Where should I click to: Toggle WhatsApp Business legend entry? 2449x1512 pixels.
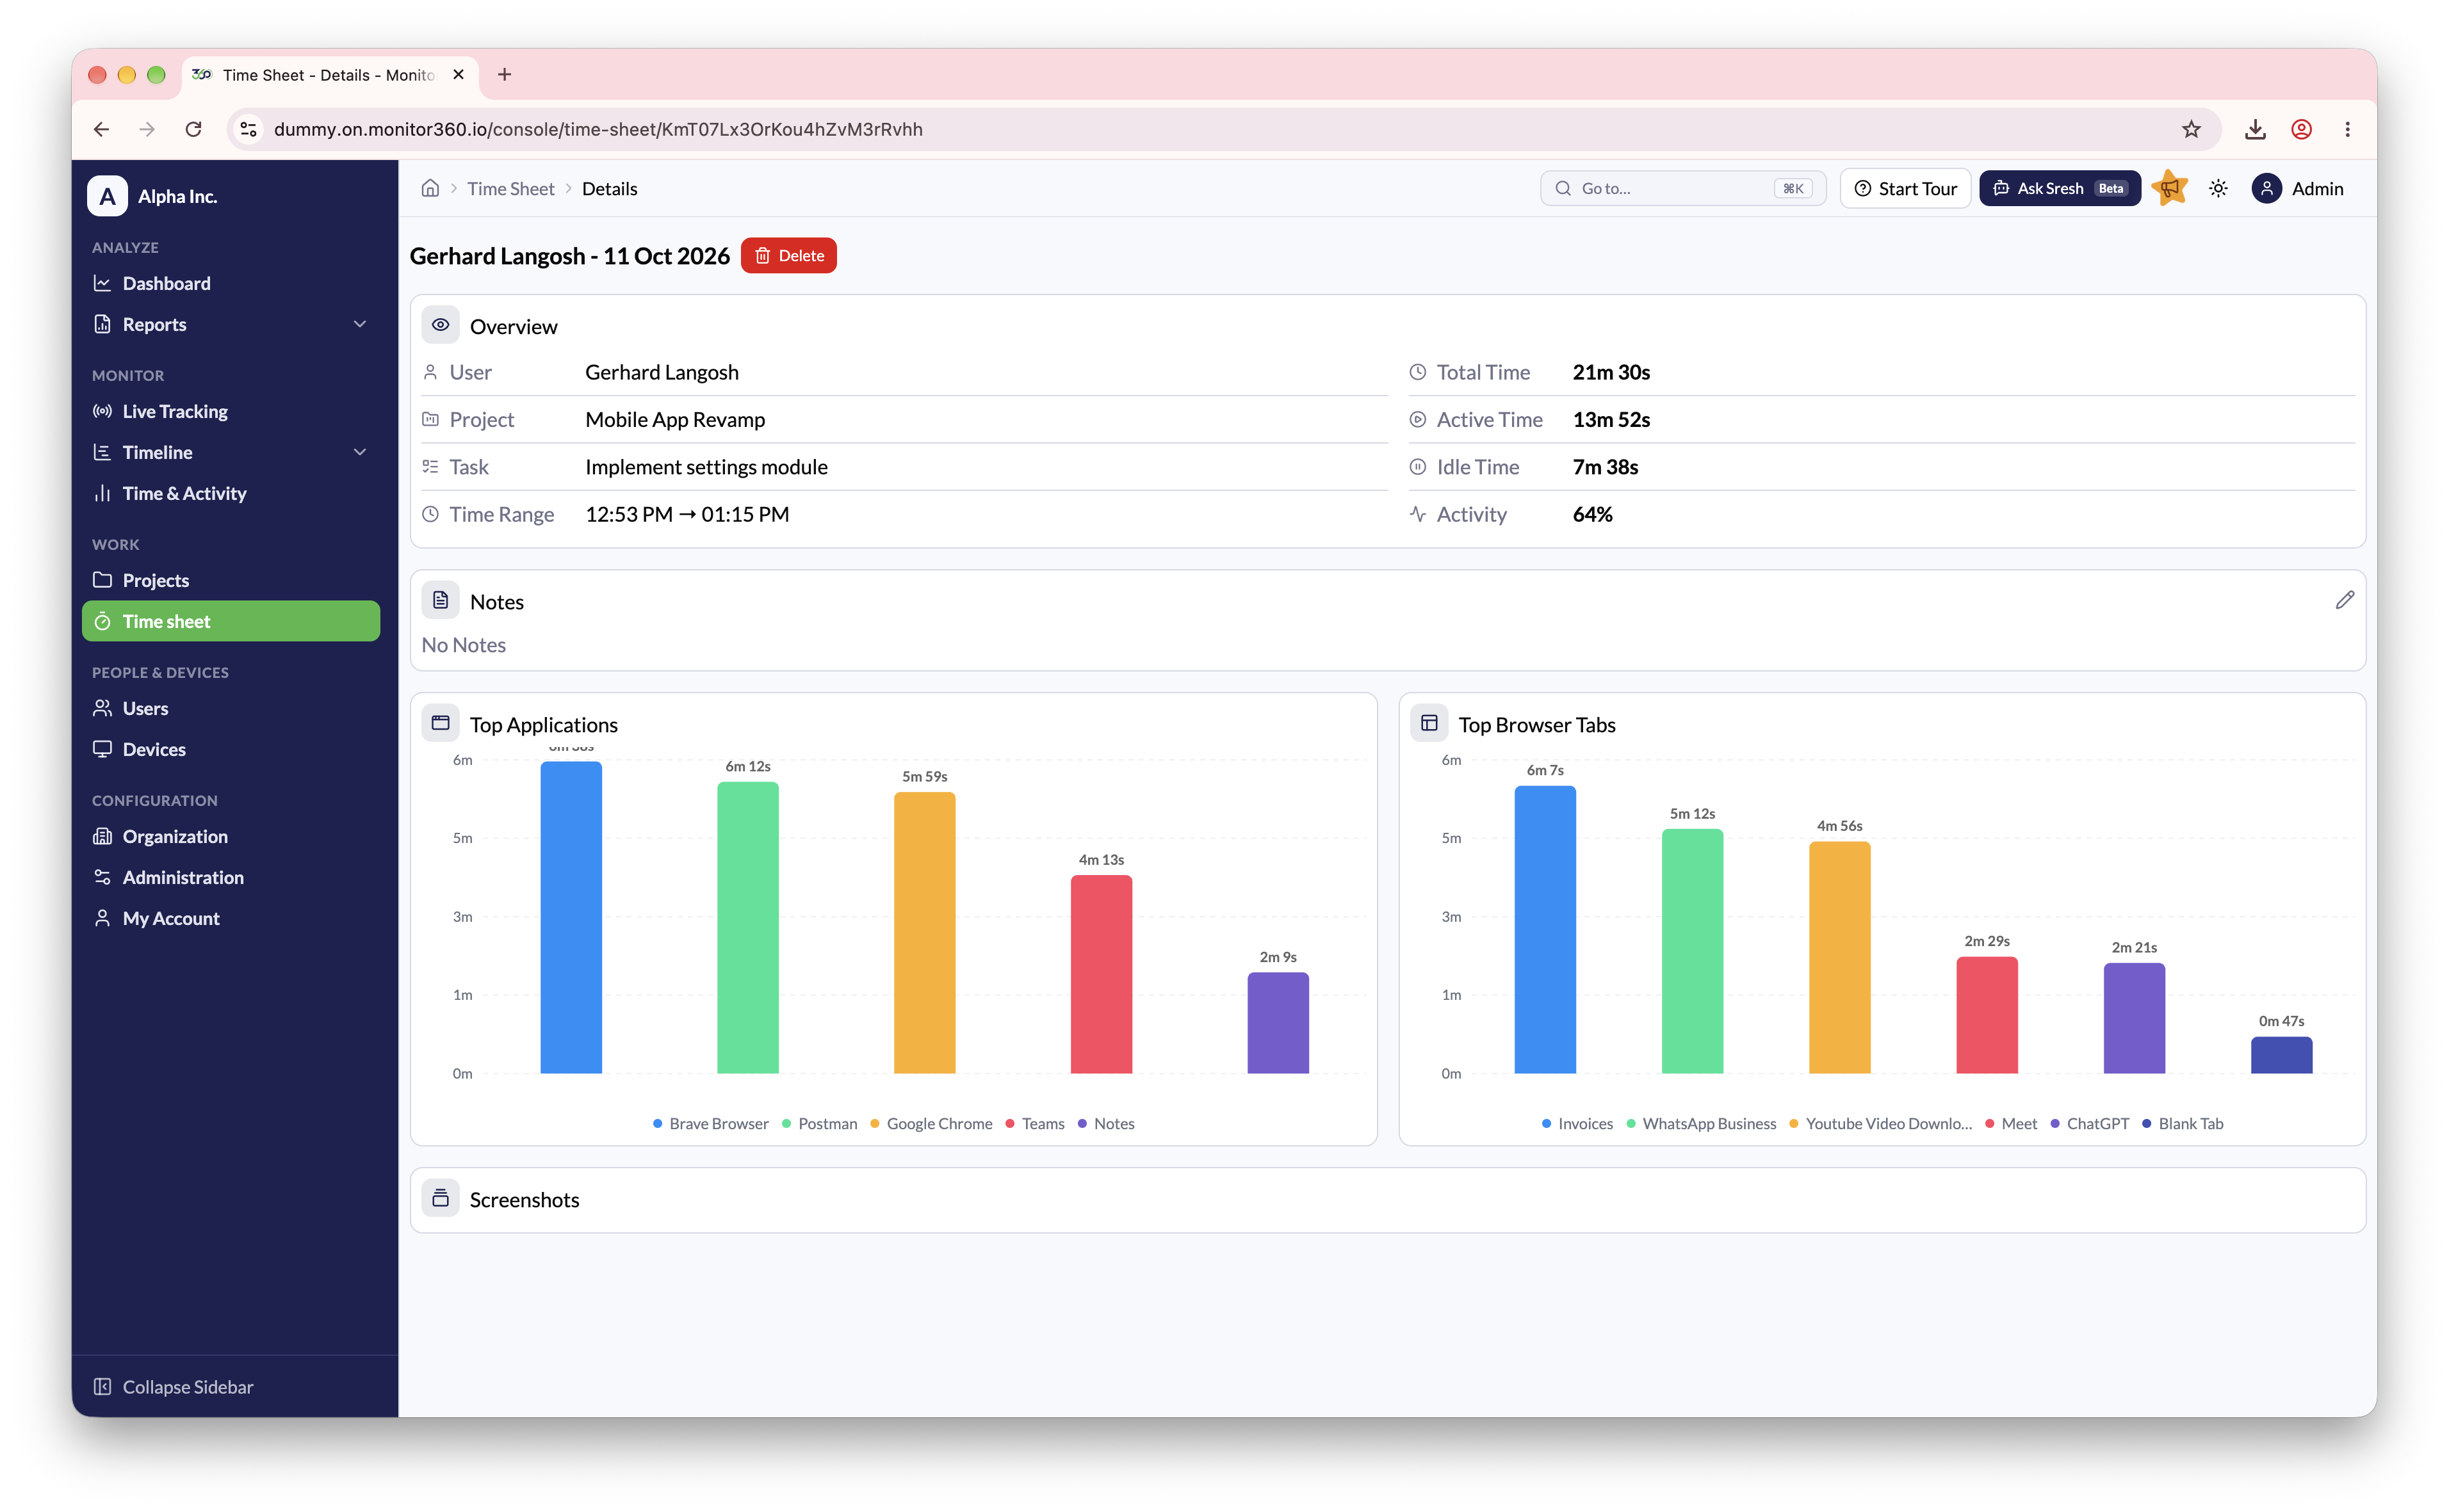[x=1702, y=1123]
